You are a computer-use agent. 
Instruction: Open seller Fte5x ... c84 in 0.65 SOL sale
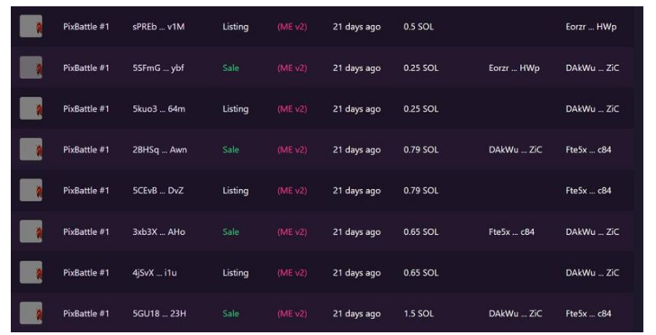511,231
